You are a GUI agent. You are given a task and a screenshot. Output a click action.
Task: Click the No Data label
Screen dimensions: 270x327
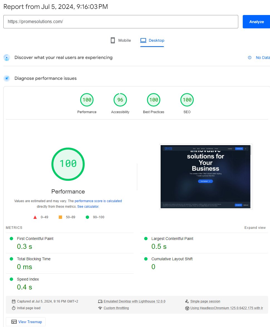(x=263, y=58)
